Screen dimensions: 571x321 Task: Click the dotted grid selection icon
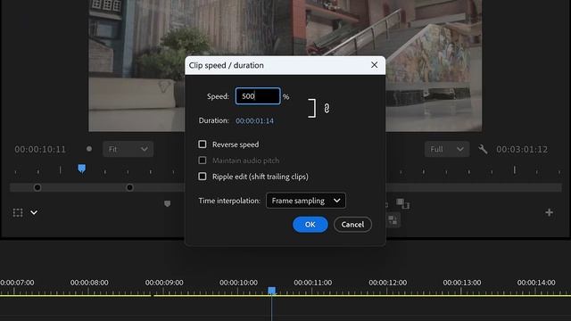[18, 212]
